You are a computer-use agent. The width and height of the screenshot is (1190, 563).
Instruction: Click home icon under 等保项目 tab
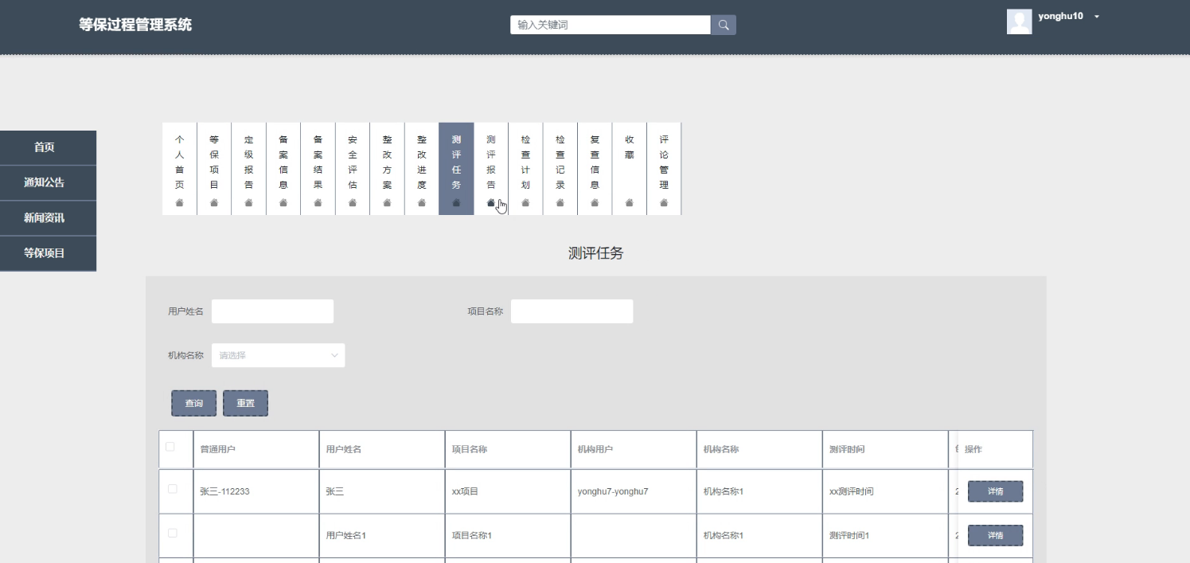coord(214,203)
